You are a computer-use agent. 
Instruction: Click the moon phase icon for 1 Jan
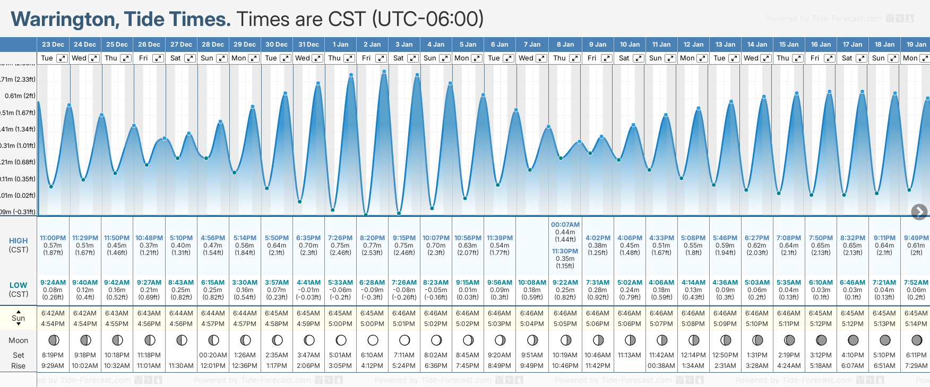[x=341, y=340]
